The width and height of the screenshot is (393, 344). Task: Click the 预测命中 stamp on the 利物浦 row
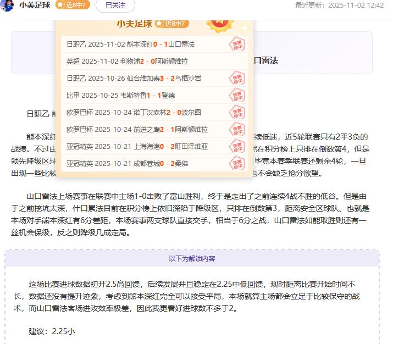click(237, 61)
